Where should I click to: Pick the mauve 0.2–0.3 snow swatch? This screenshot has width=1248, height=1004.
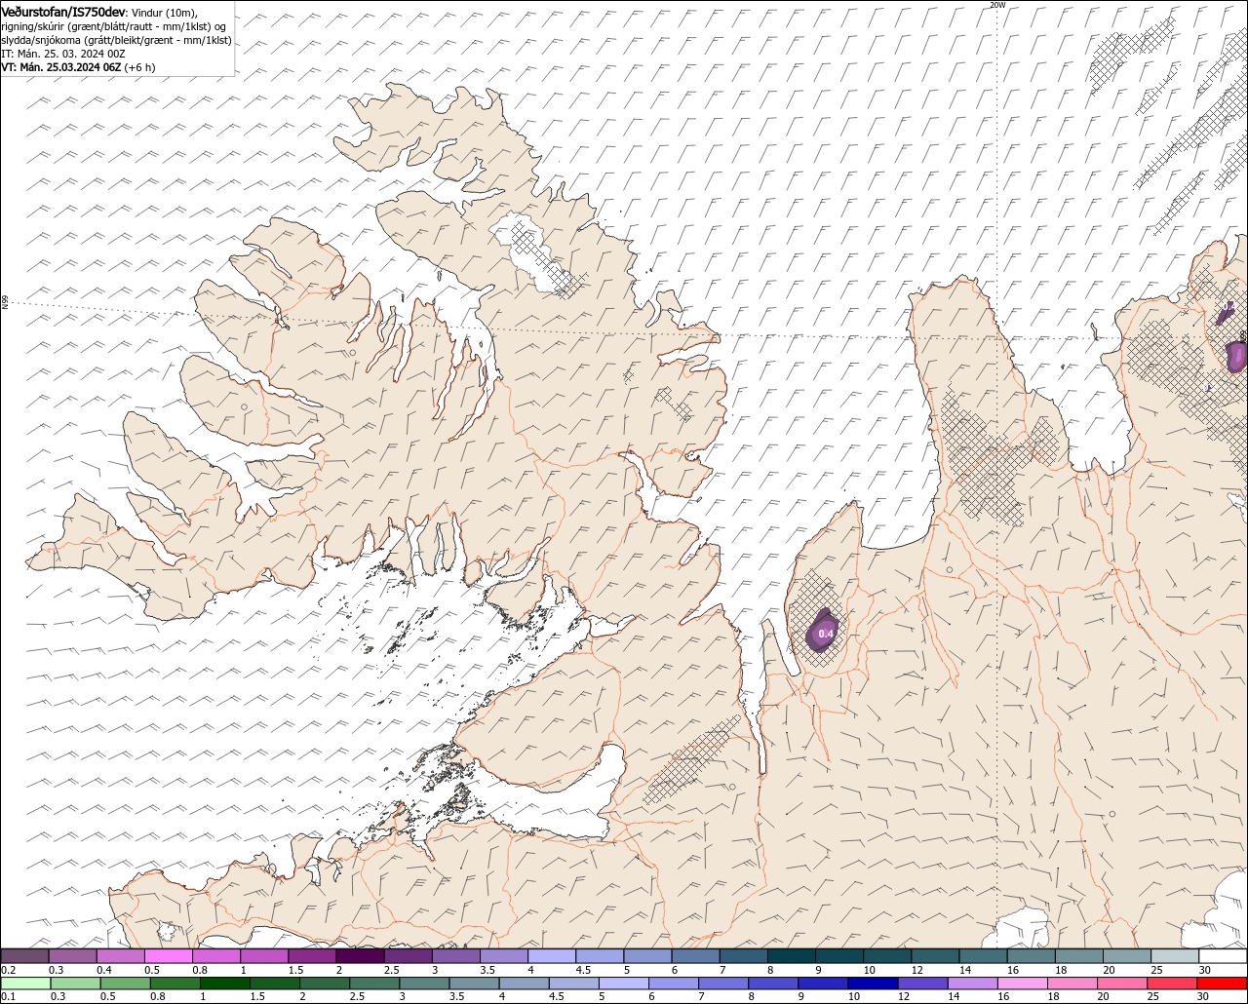tap(24, 956)
